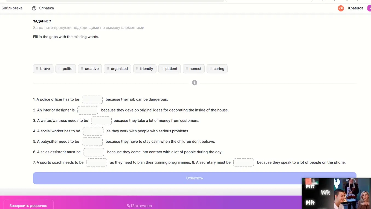Click 'because they take a lot of money from customers.'
371x209 pixels.
coord(156,121)
